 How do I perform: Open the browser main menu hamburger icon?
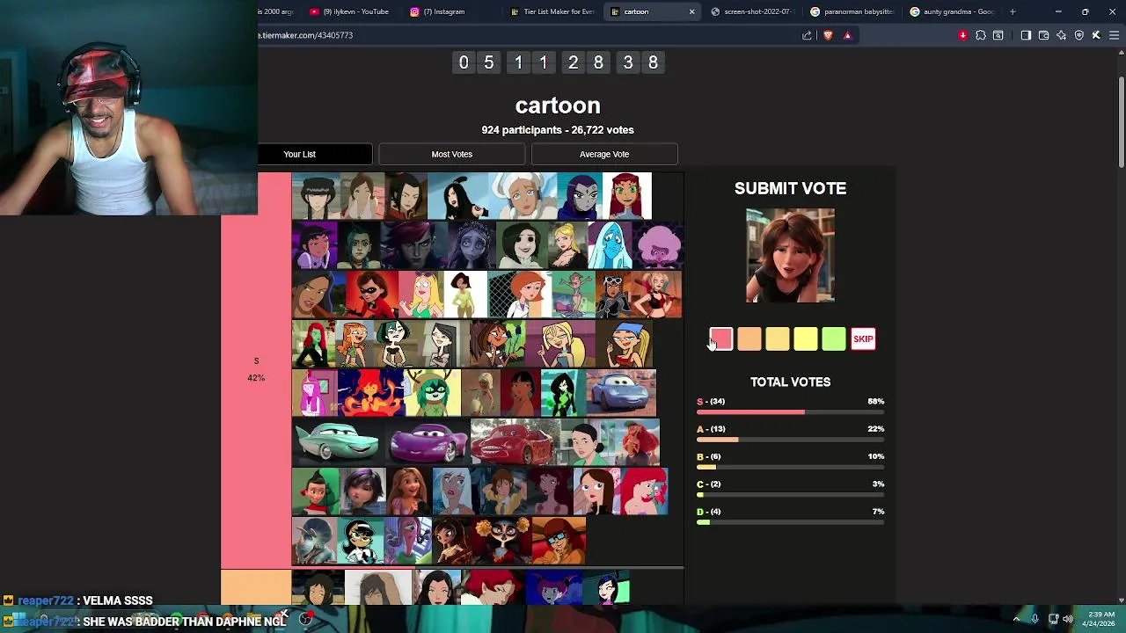pyautogui.click(x=1114, y=35)
